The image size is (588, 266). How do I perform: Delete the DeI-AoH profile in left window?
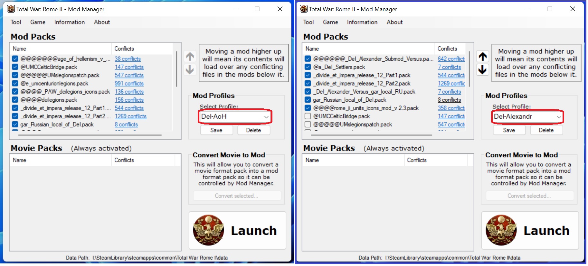[x=254, y=130]
